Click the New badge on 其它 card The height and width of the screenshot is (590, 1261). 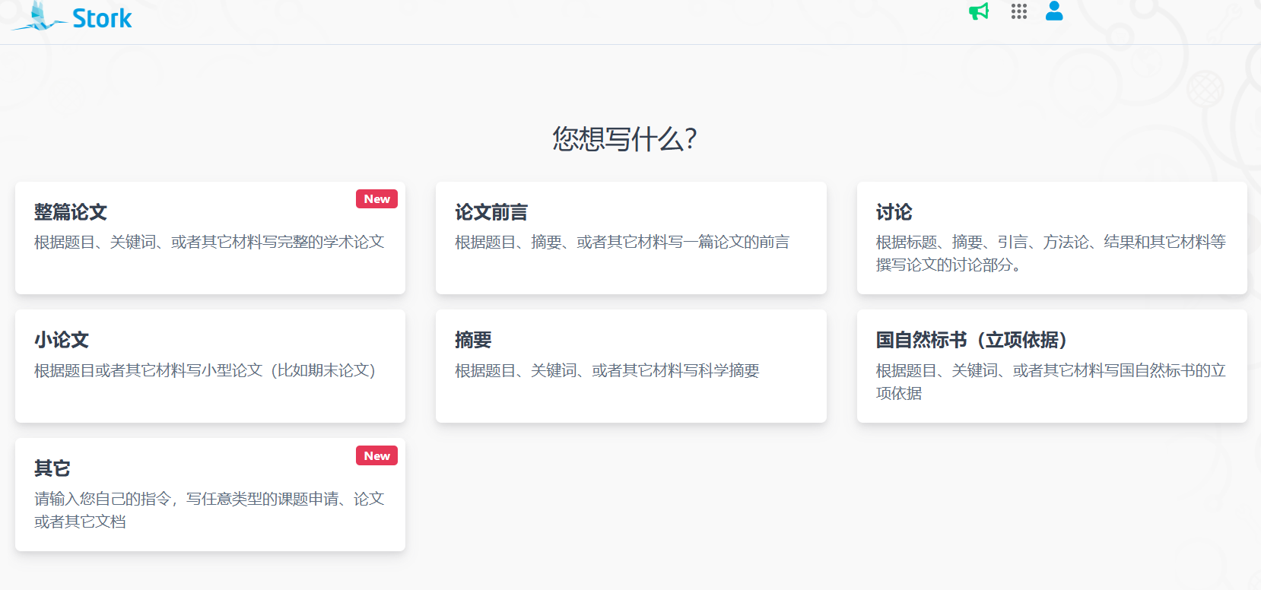(x=376, y=456)
